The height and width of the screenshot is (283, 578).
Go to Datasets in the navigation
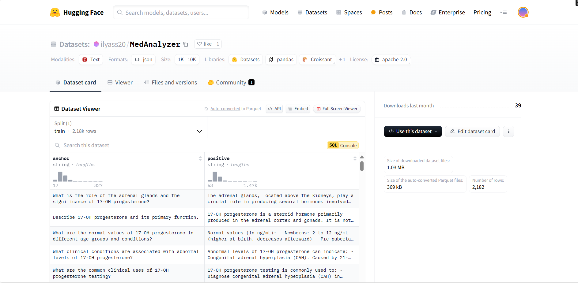(312, 12)
